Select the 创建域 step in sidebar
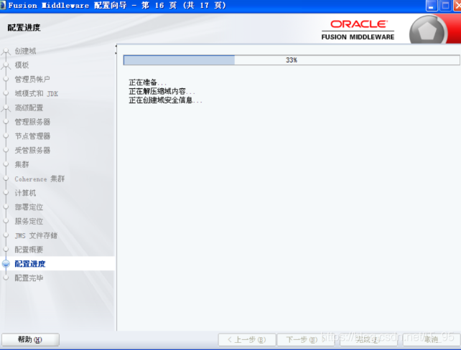Screen dimensions: 461x350 click(x=26, y=51)
